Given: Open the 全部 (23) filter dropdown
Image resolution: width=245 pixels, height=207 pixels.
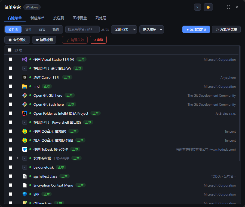Looking at the screenshot, I should tap(124, 29).
